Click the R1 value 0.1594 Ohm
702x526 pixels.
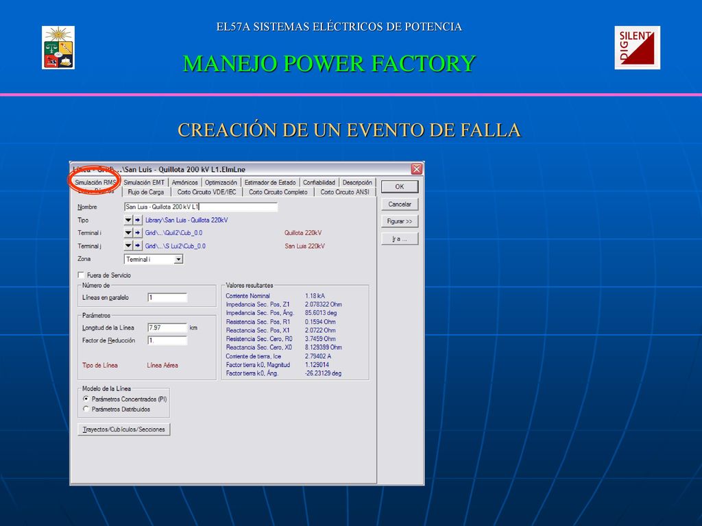[320, 322]
